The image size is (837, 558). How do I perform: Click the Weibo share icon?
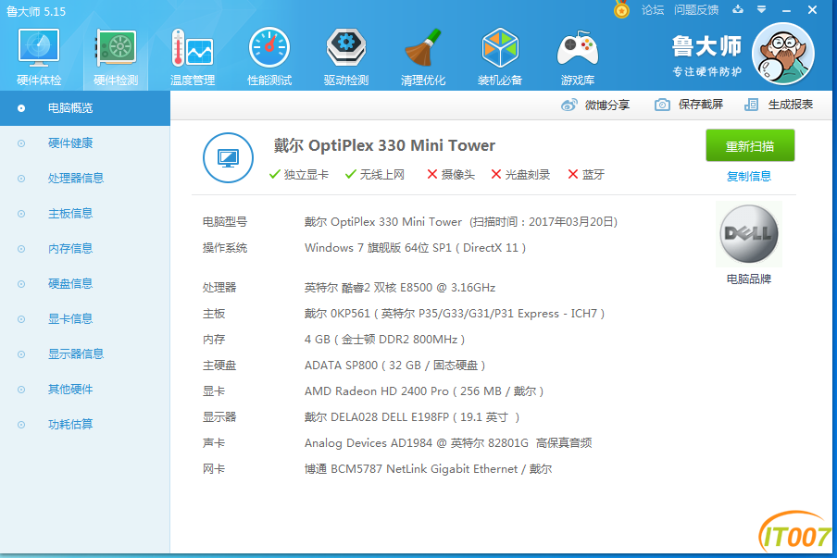pyautogui.click(x=569, y=105)
